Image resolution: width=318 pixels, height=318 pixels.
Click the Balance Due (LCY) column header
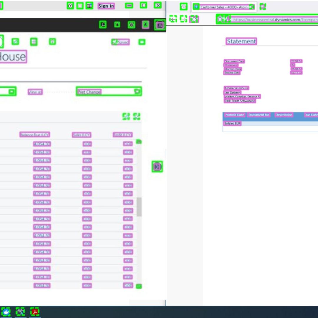click(35, 135)
